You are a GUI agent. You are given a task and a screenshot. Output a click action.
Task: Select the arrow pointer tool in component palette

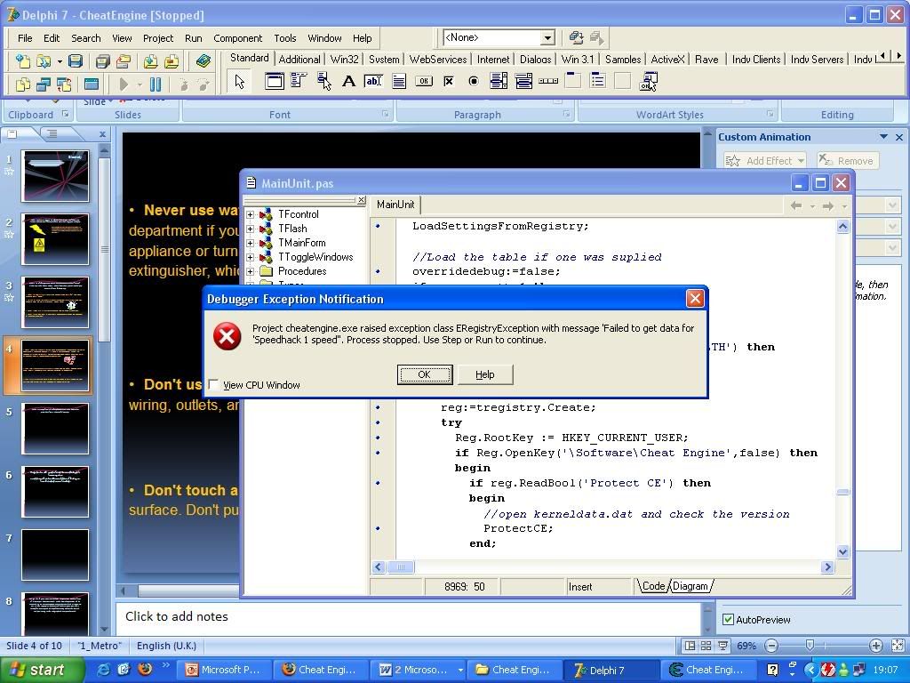click(239, 81)
